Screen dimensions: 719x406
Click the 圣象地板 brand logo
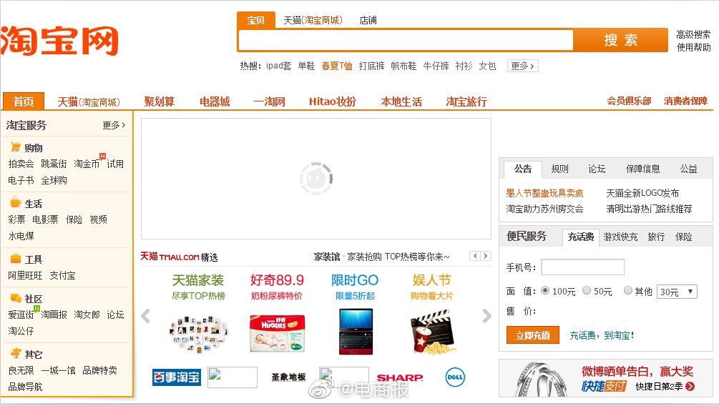point(288,377)
